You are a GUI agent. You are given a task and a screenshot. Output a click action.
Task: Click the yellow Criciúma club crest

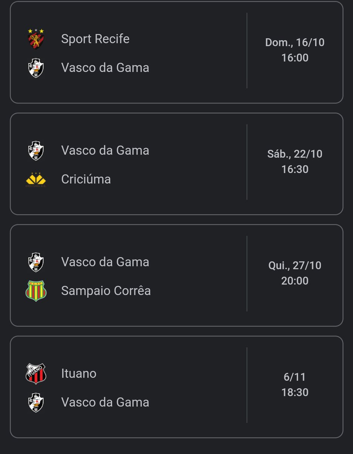tap(36, 179)
